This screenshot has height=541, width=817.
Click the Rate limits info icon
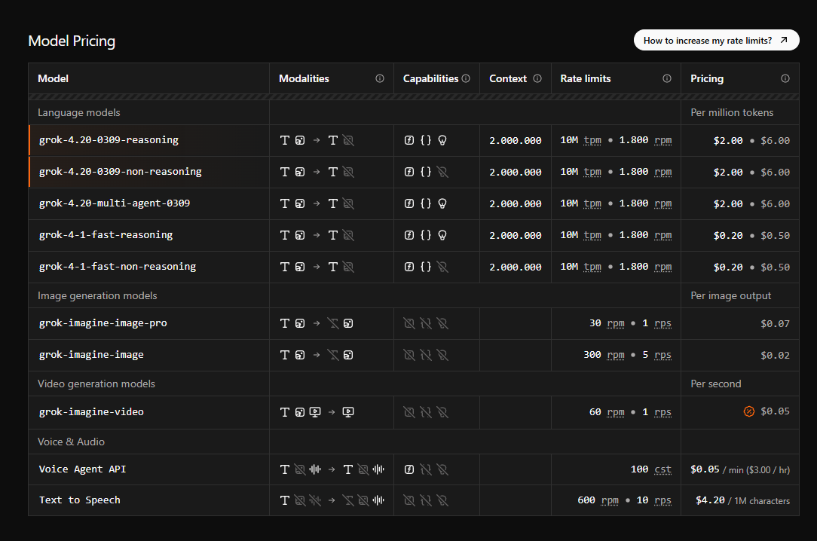point(667,78)
